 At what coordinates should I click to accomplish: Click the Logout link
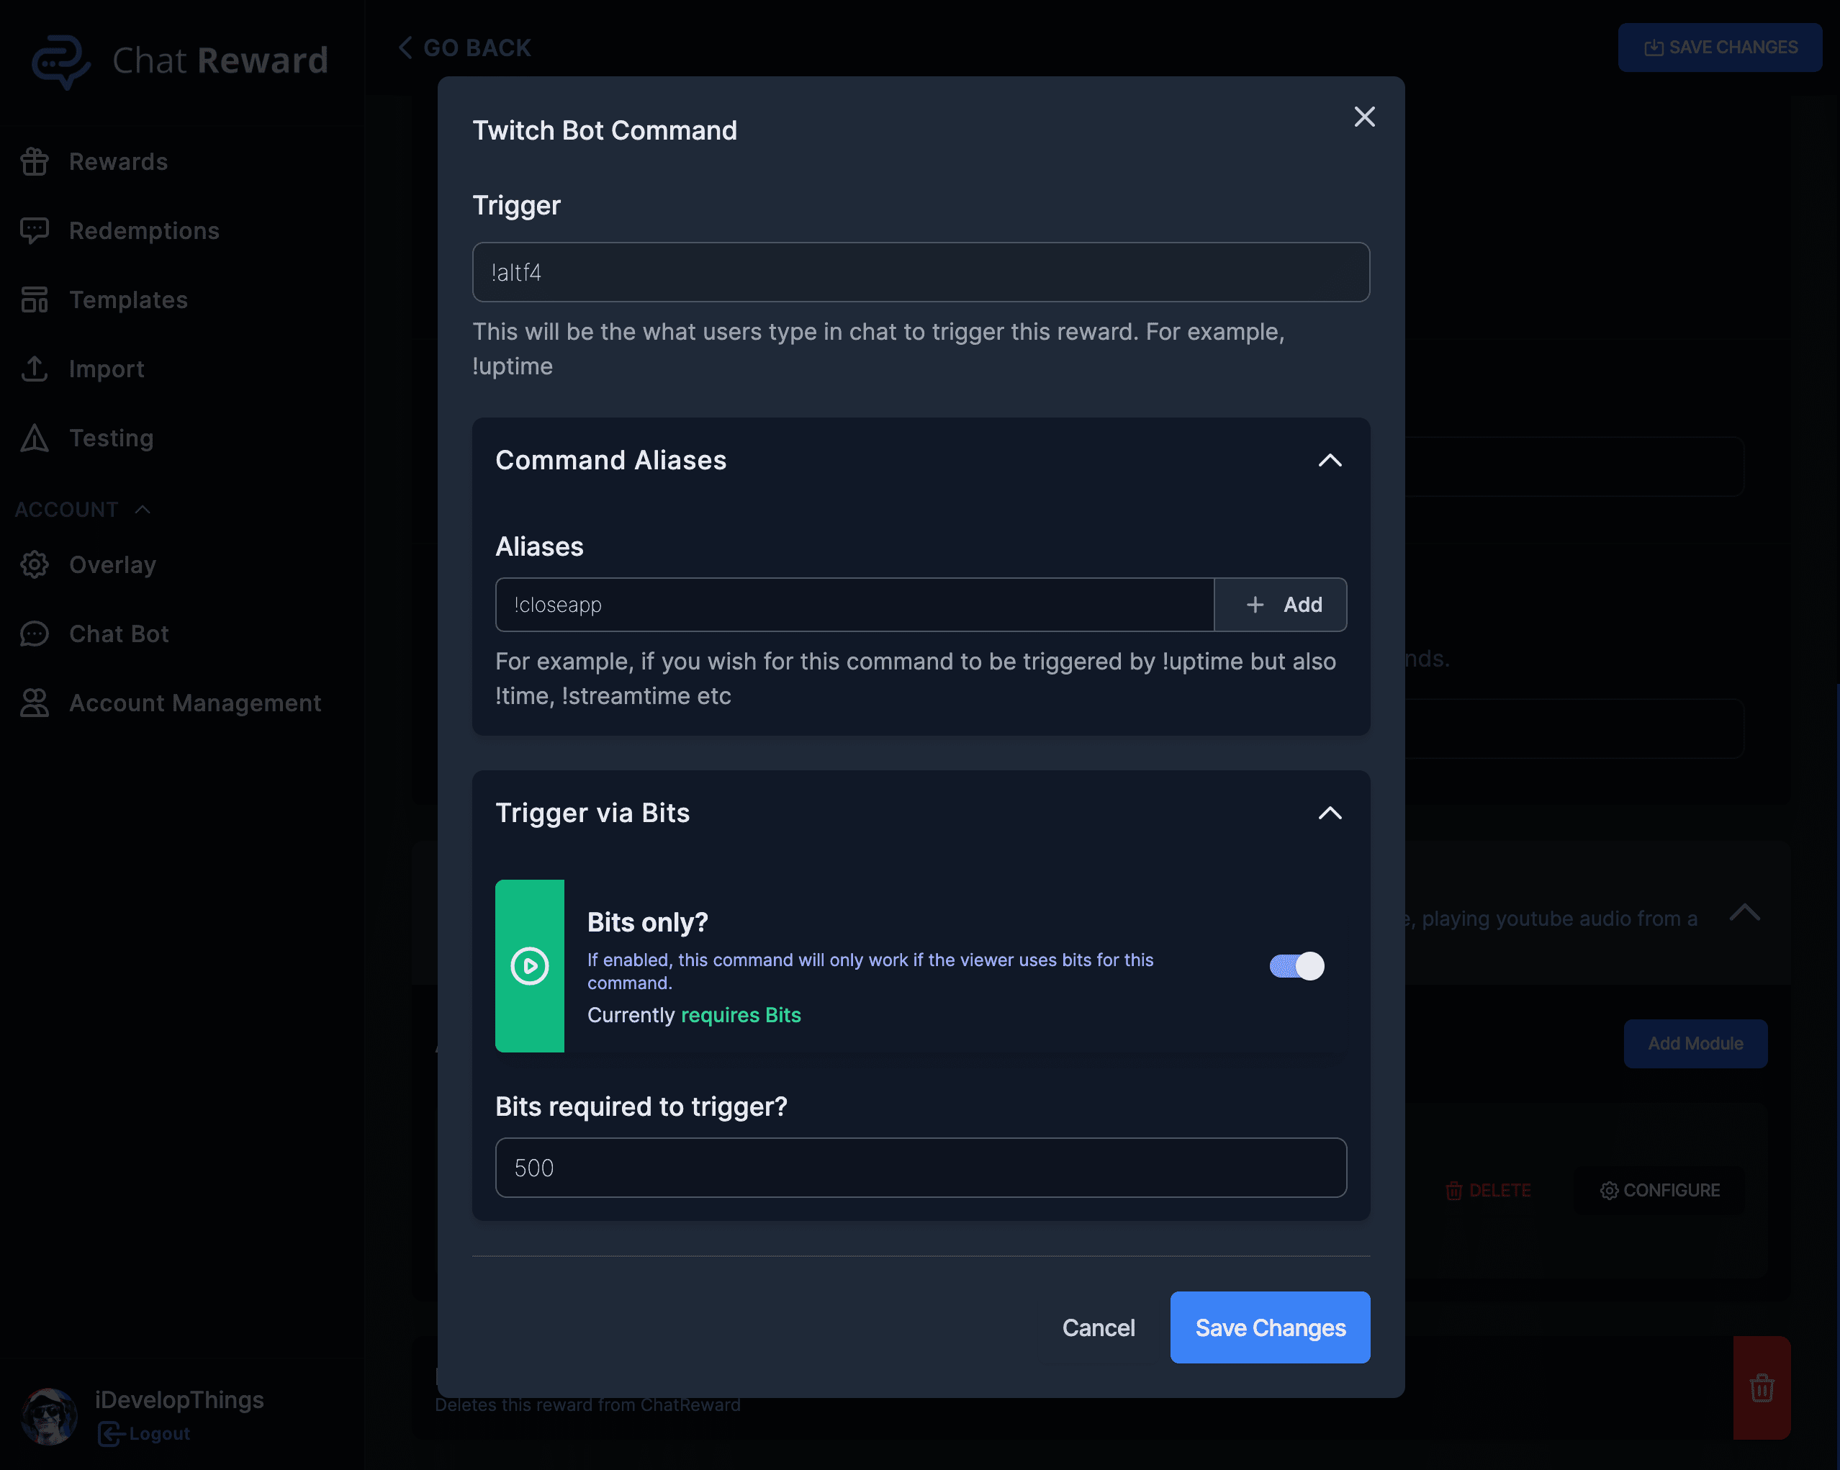tap(158, 1433)
